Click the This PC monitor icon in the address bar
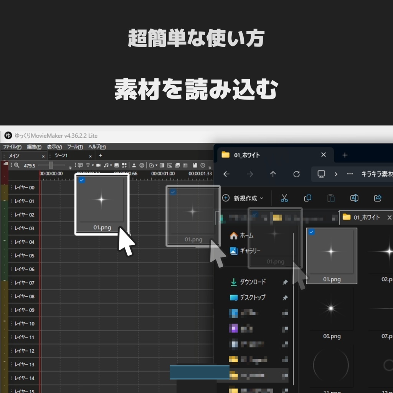The height and width of the screenshot is (393, 393). pyautogui.click(x=321, y=174)
